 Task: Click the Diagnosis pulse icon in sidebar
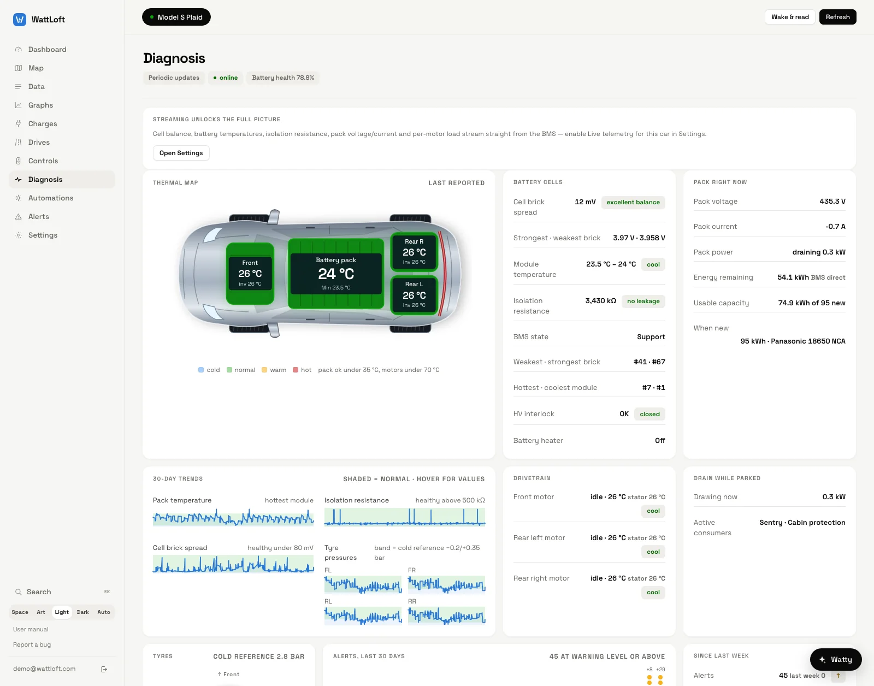(18, 180)
